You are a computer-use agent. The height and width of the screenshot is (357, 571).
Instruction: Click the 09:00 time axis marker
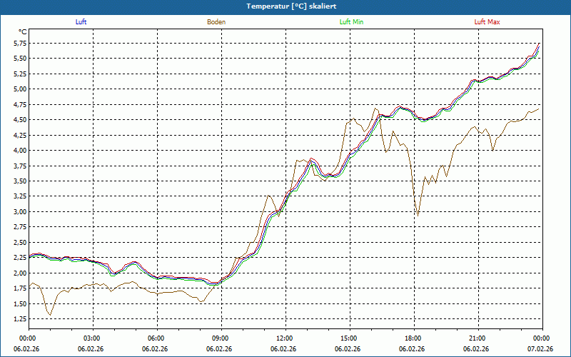[220, 338]
